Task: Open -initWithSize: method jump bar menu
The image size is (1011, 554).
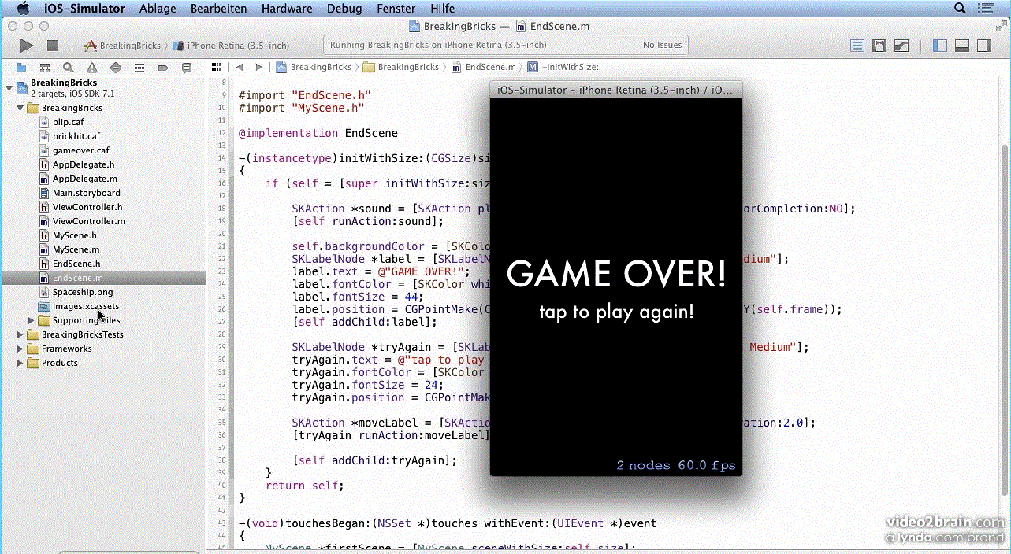Action: pos(563,67)
